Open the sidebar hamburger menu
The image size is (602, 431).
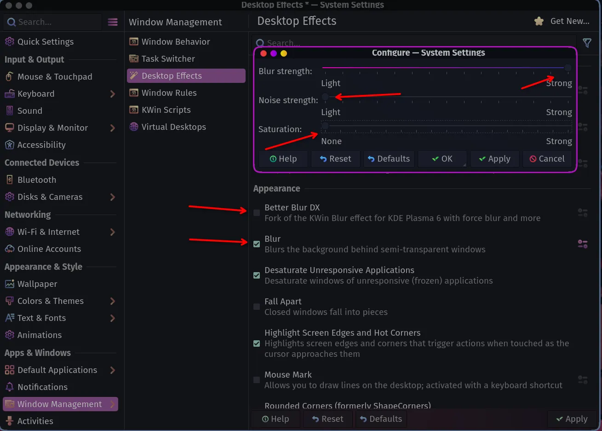point(113,22)
